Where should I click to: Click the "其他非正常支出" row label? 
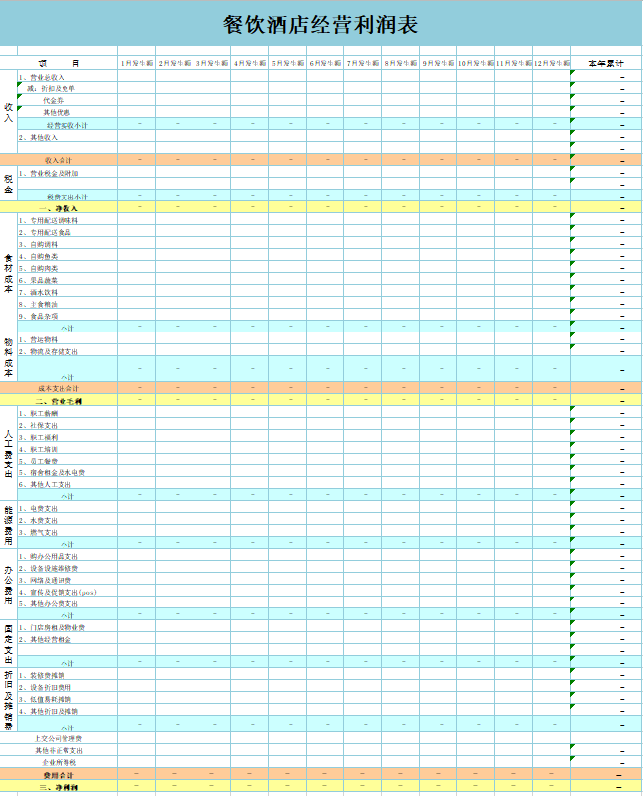[59, 750]
